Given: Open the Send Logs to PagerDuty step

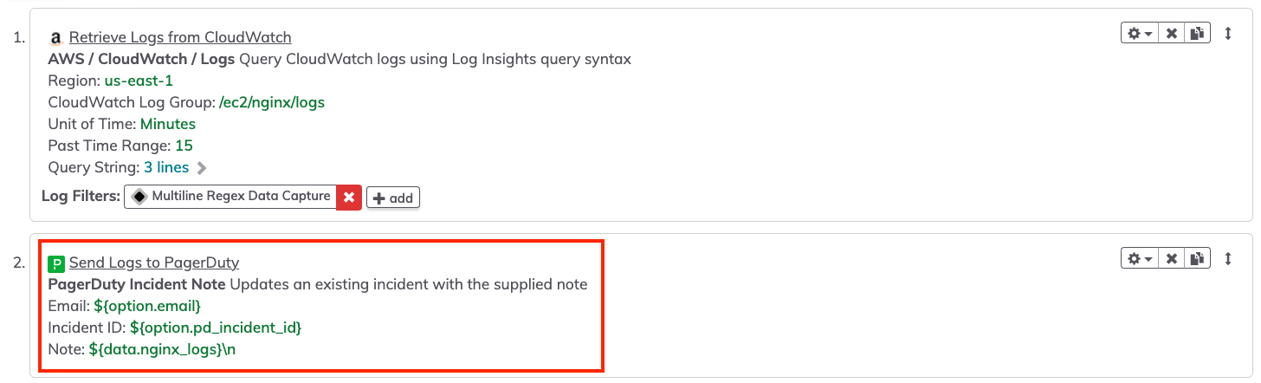Looking at the screenshot, I should pyautogui.click(x=154, y=263).
